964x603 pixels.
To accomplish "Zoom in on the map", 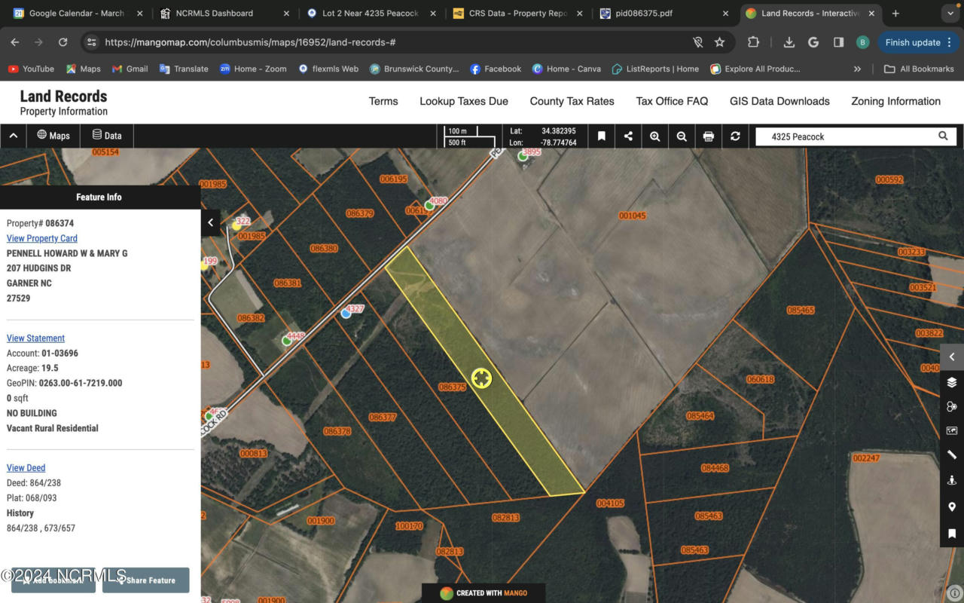I will pyautogui.click(x=655, y=136).
